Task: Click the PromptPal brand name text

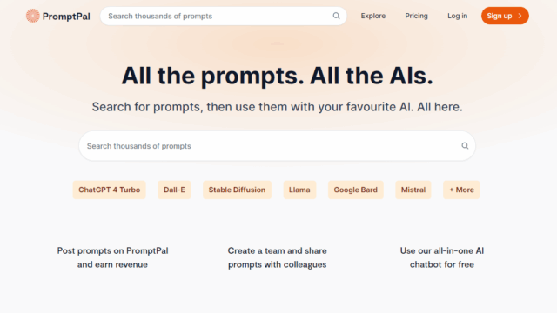Action: click(66, 17)
